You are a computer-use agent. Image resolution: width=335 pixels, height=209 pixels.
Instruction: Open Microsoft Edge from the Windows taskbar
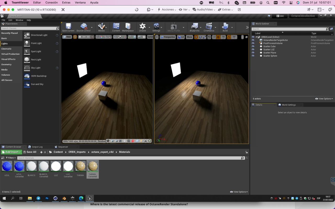[x=81, y=198]
